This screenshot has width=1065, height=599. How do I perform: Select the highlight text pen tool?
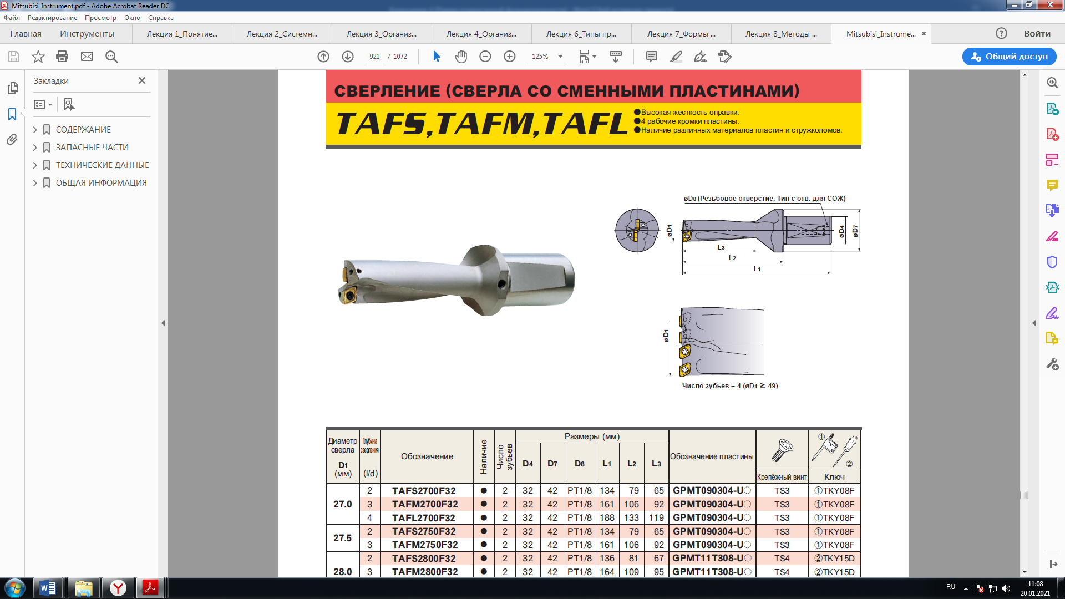pyautogui.click(x=676, y=57)
